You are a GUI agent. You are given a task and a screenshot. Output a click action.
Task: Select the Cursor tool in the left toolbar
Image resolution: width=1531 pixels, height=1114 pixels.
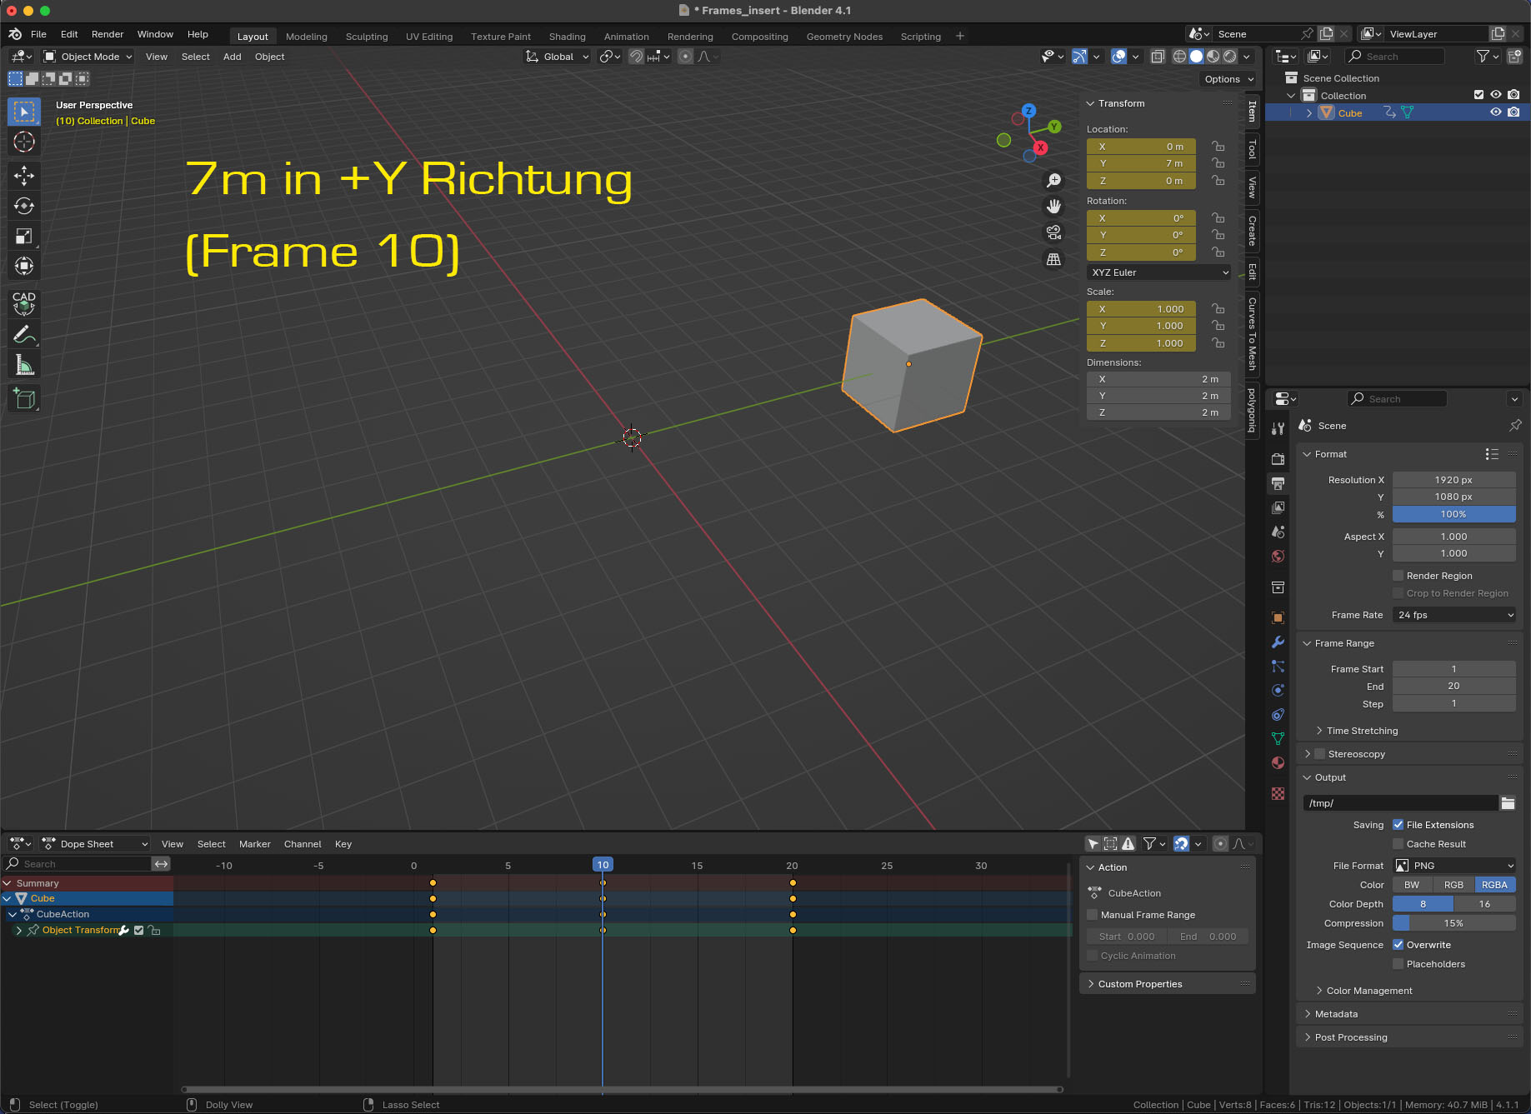(24, 142)
